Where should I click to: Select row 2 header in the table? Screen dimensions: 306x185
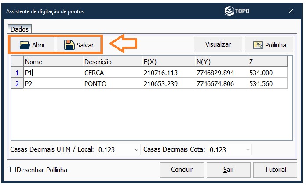(17, 83)
